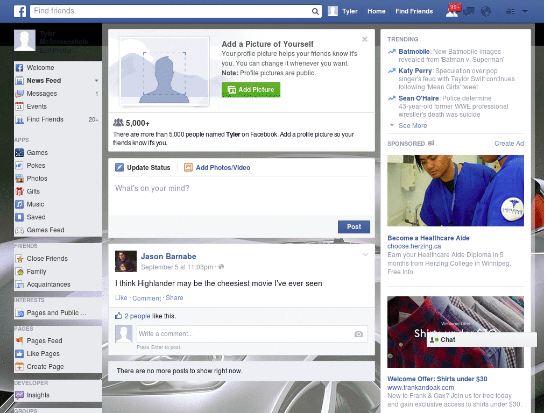The height and width of the screenshot is (413, 551).
Task: Click the Photos icon
Action: click(x=19, y=179)
